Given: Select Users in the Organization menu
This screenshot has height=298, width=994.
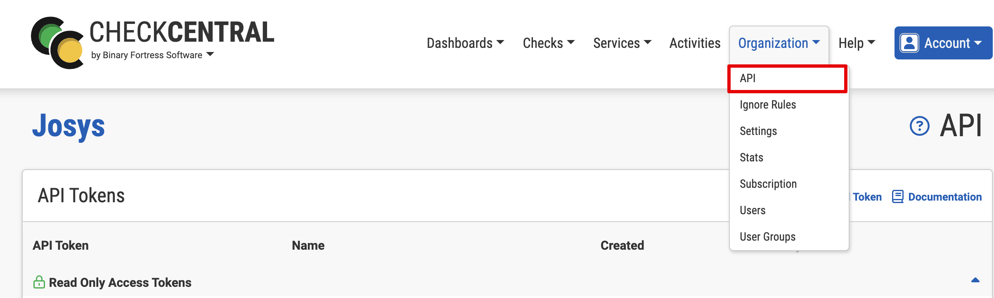Looking at the screenshot, I should tap(753, 210).
